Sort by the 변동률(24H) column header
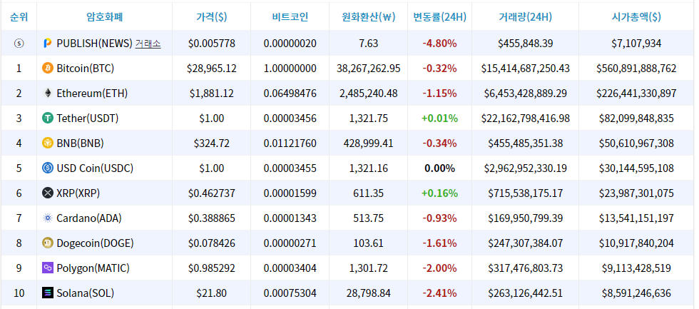 440,17
